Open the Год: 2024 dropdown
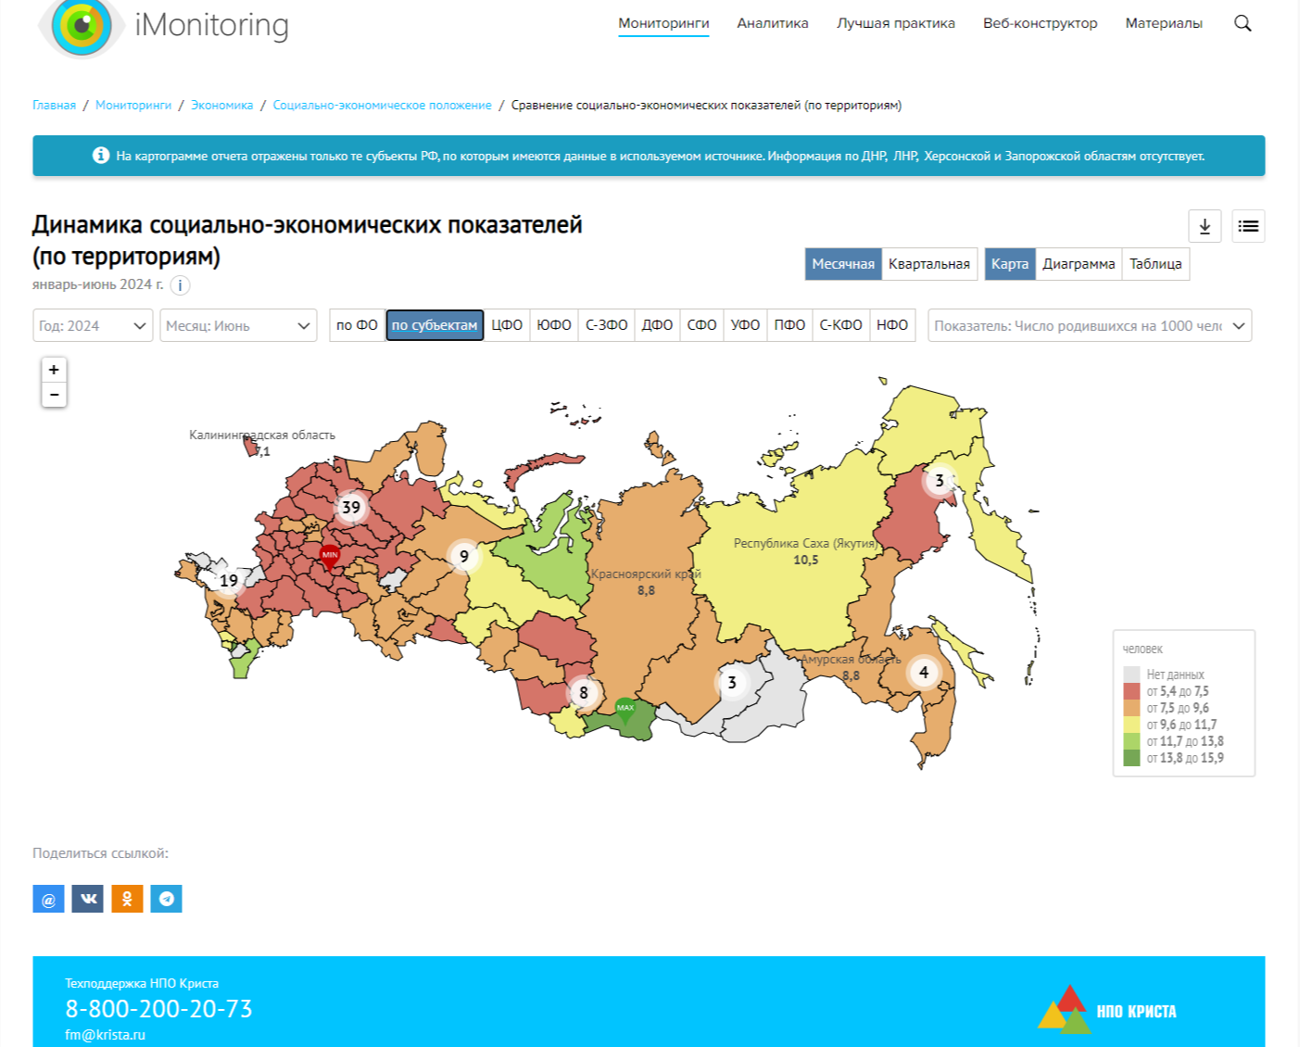This screenshot has width=1300, height=1047. pyautogui.click(x=93, y=326)
